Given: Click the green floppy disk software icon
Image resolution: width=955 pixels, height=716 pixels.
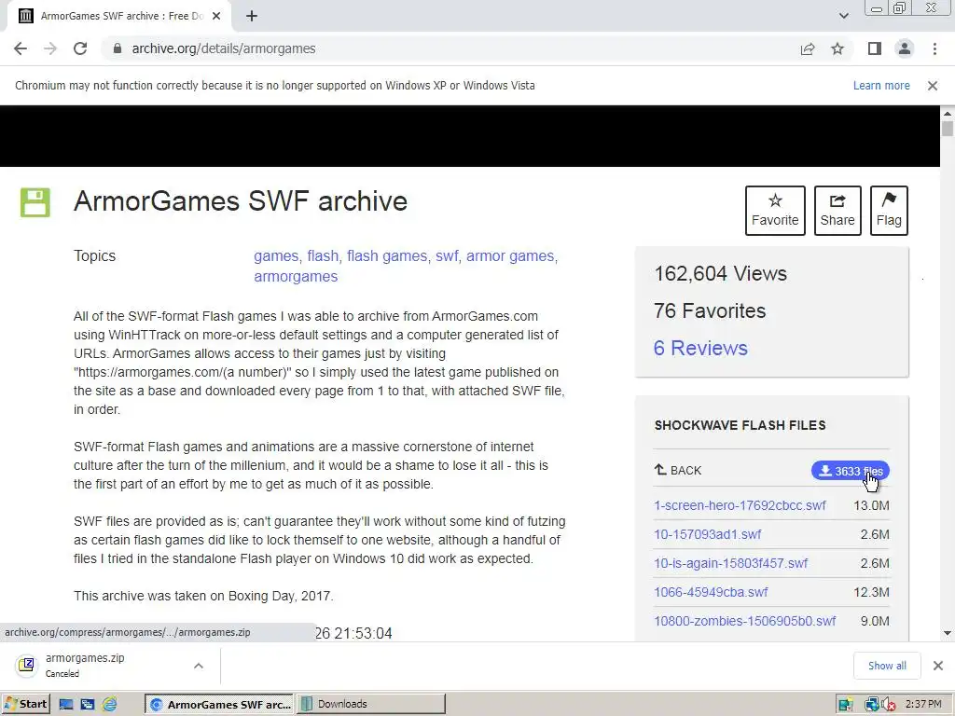Looking at the screenshot, I should [35, 202].
